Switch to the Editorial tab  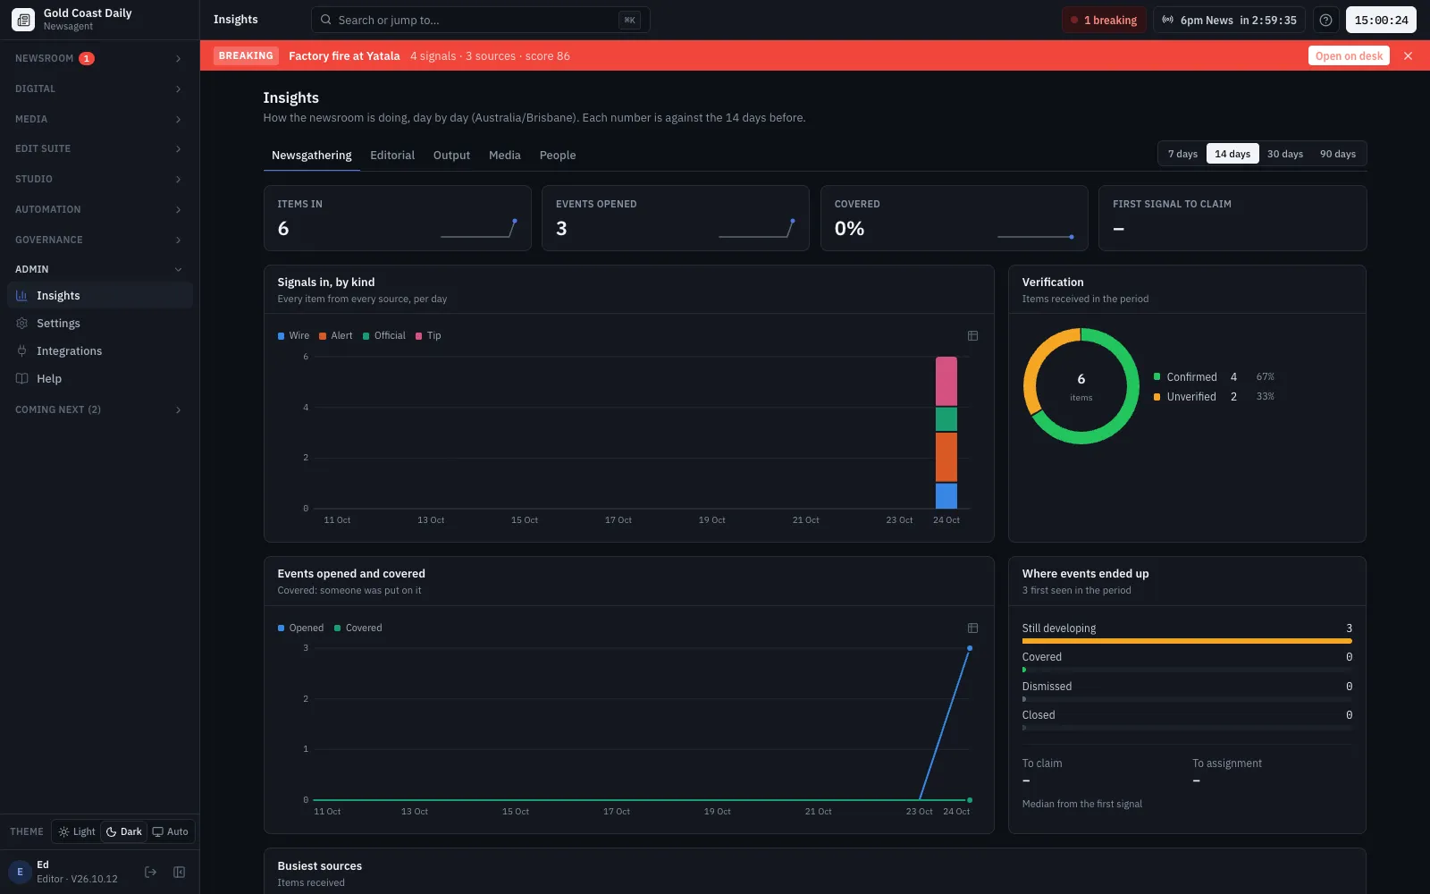[x=392, y=156]
